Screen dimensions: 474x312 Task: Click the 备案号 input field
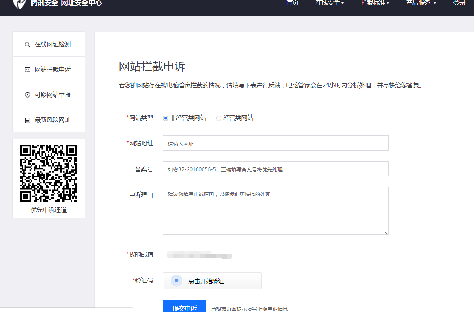point(276,169)
